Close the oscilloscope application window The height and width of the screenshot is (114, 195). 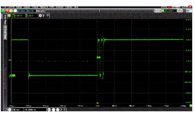[x=190, y=7]
